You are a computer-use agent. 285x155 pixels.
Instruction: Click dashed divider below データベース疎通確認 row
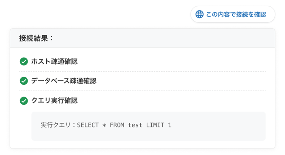(x=143, y=90)
